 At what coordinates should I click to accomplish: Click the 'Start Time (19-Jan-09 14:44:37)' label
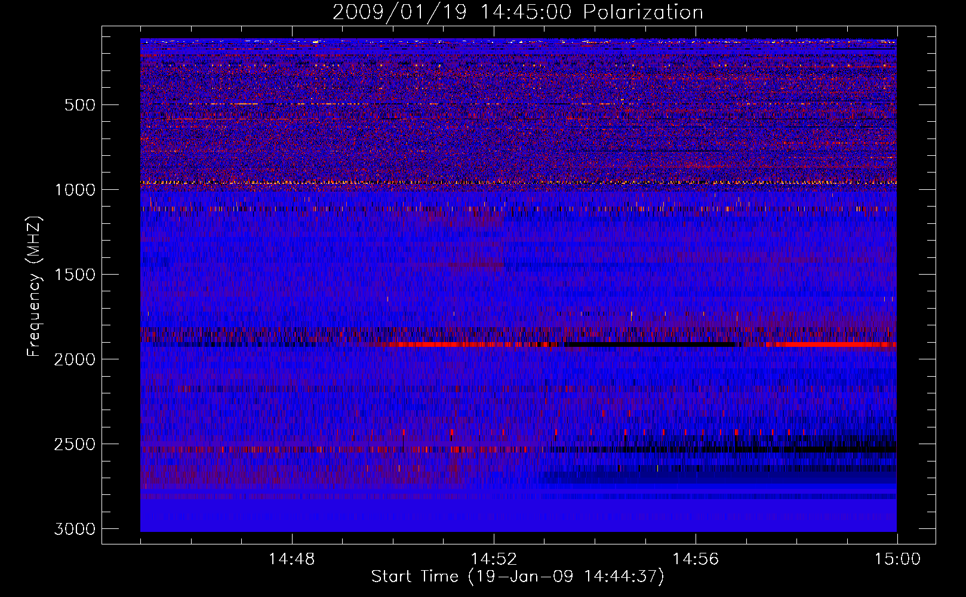[518, 577]
